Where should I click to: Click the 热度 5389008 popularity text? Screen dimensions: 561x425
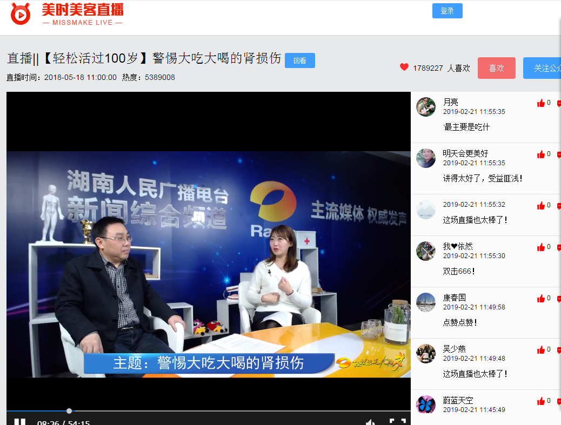(x=149, y=78)
